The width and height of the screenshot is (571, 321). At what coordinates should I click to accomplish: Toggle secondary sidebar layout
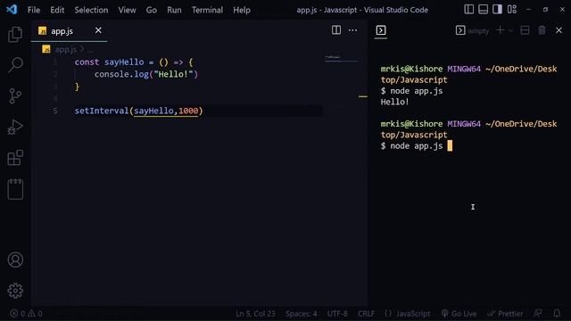pyautogui.click(x=498, y=10)
